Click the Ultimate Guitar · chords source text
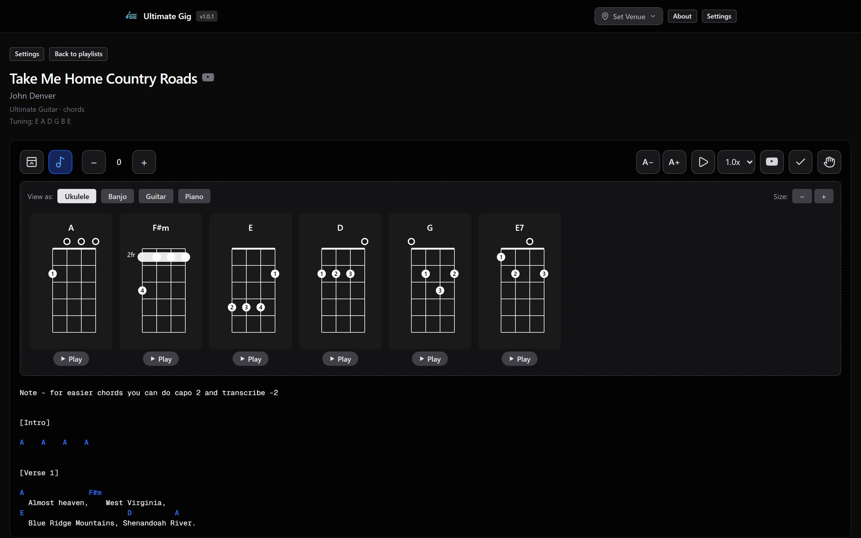The image size is (861, 538). 47,109
